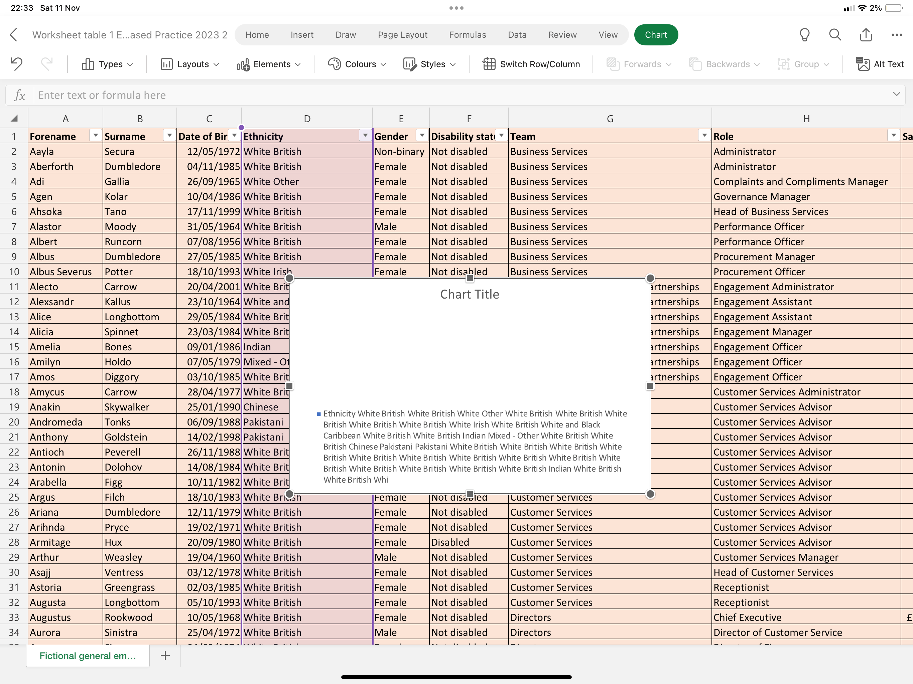Open the Elements dropdown
This screenshot has height=684, width=913.
[269, 64]
